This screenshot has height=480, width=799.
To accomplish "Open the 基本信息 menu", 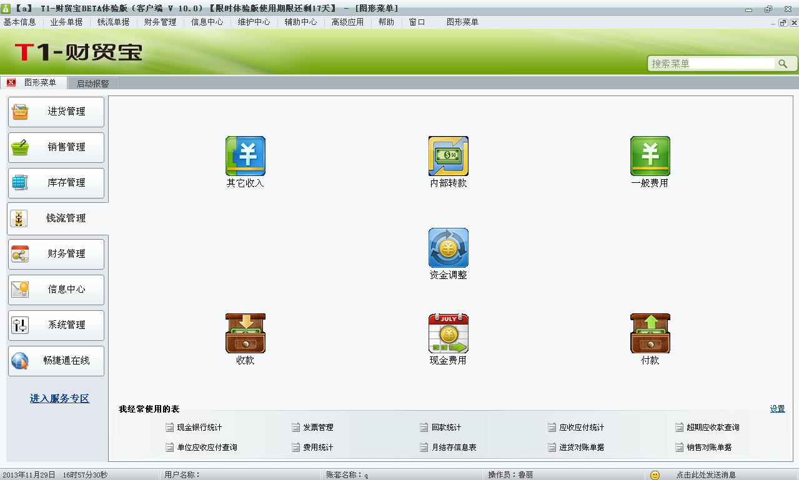I will pos(20,22).
